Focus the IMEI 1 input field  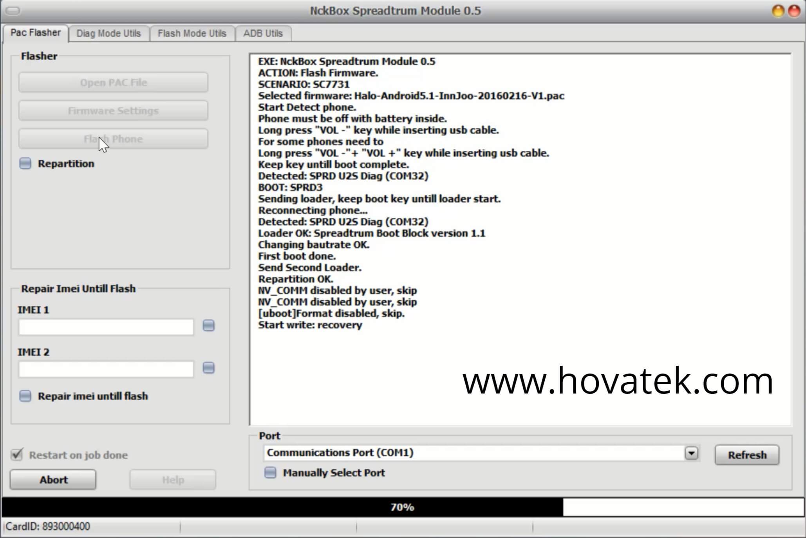click(106, 327)
